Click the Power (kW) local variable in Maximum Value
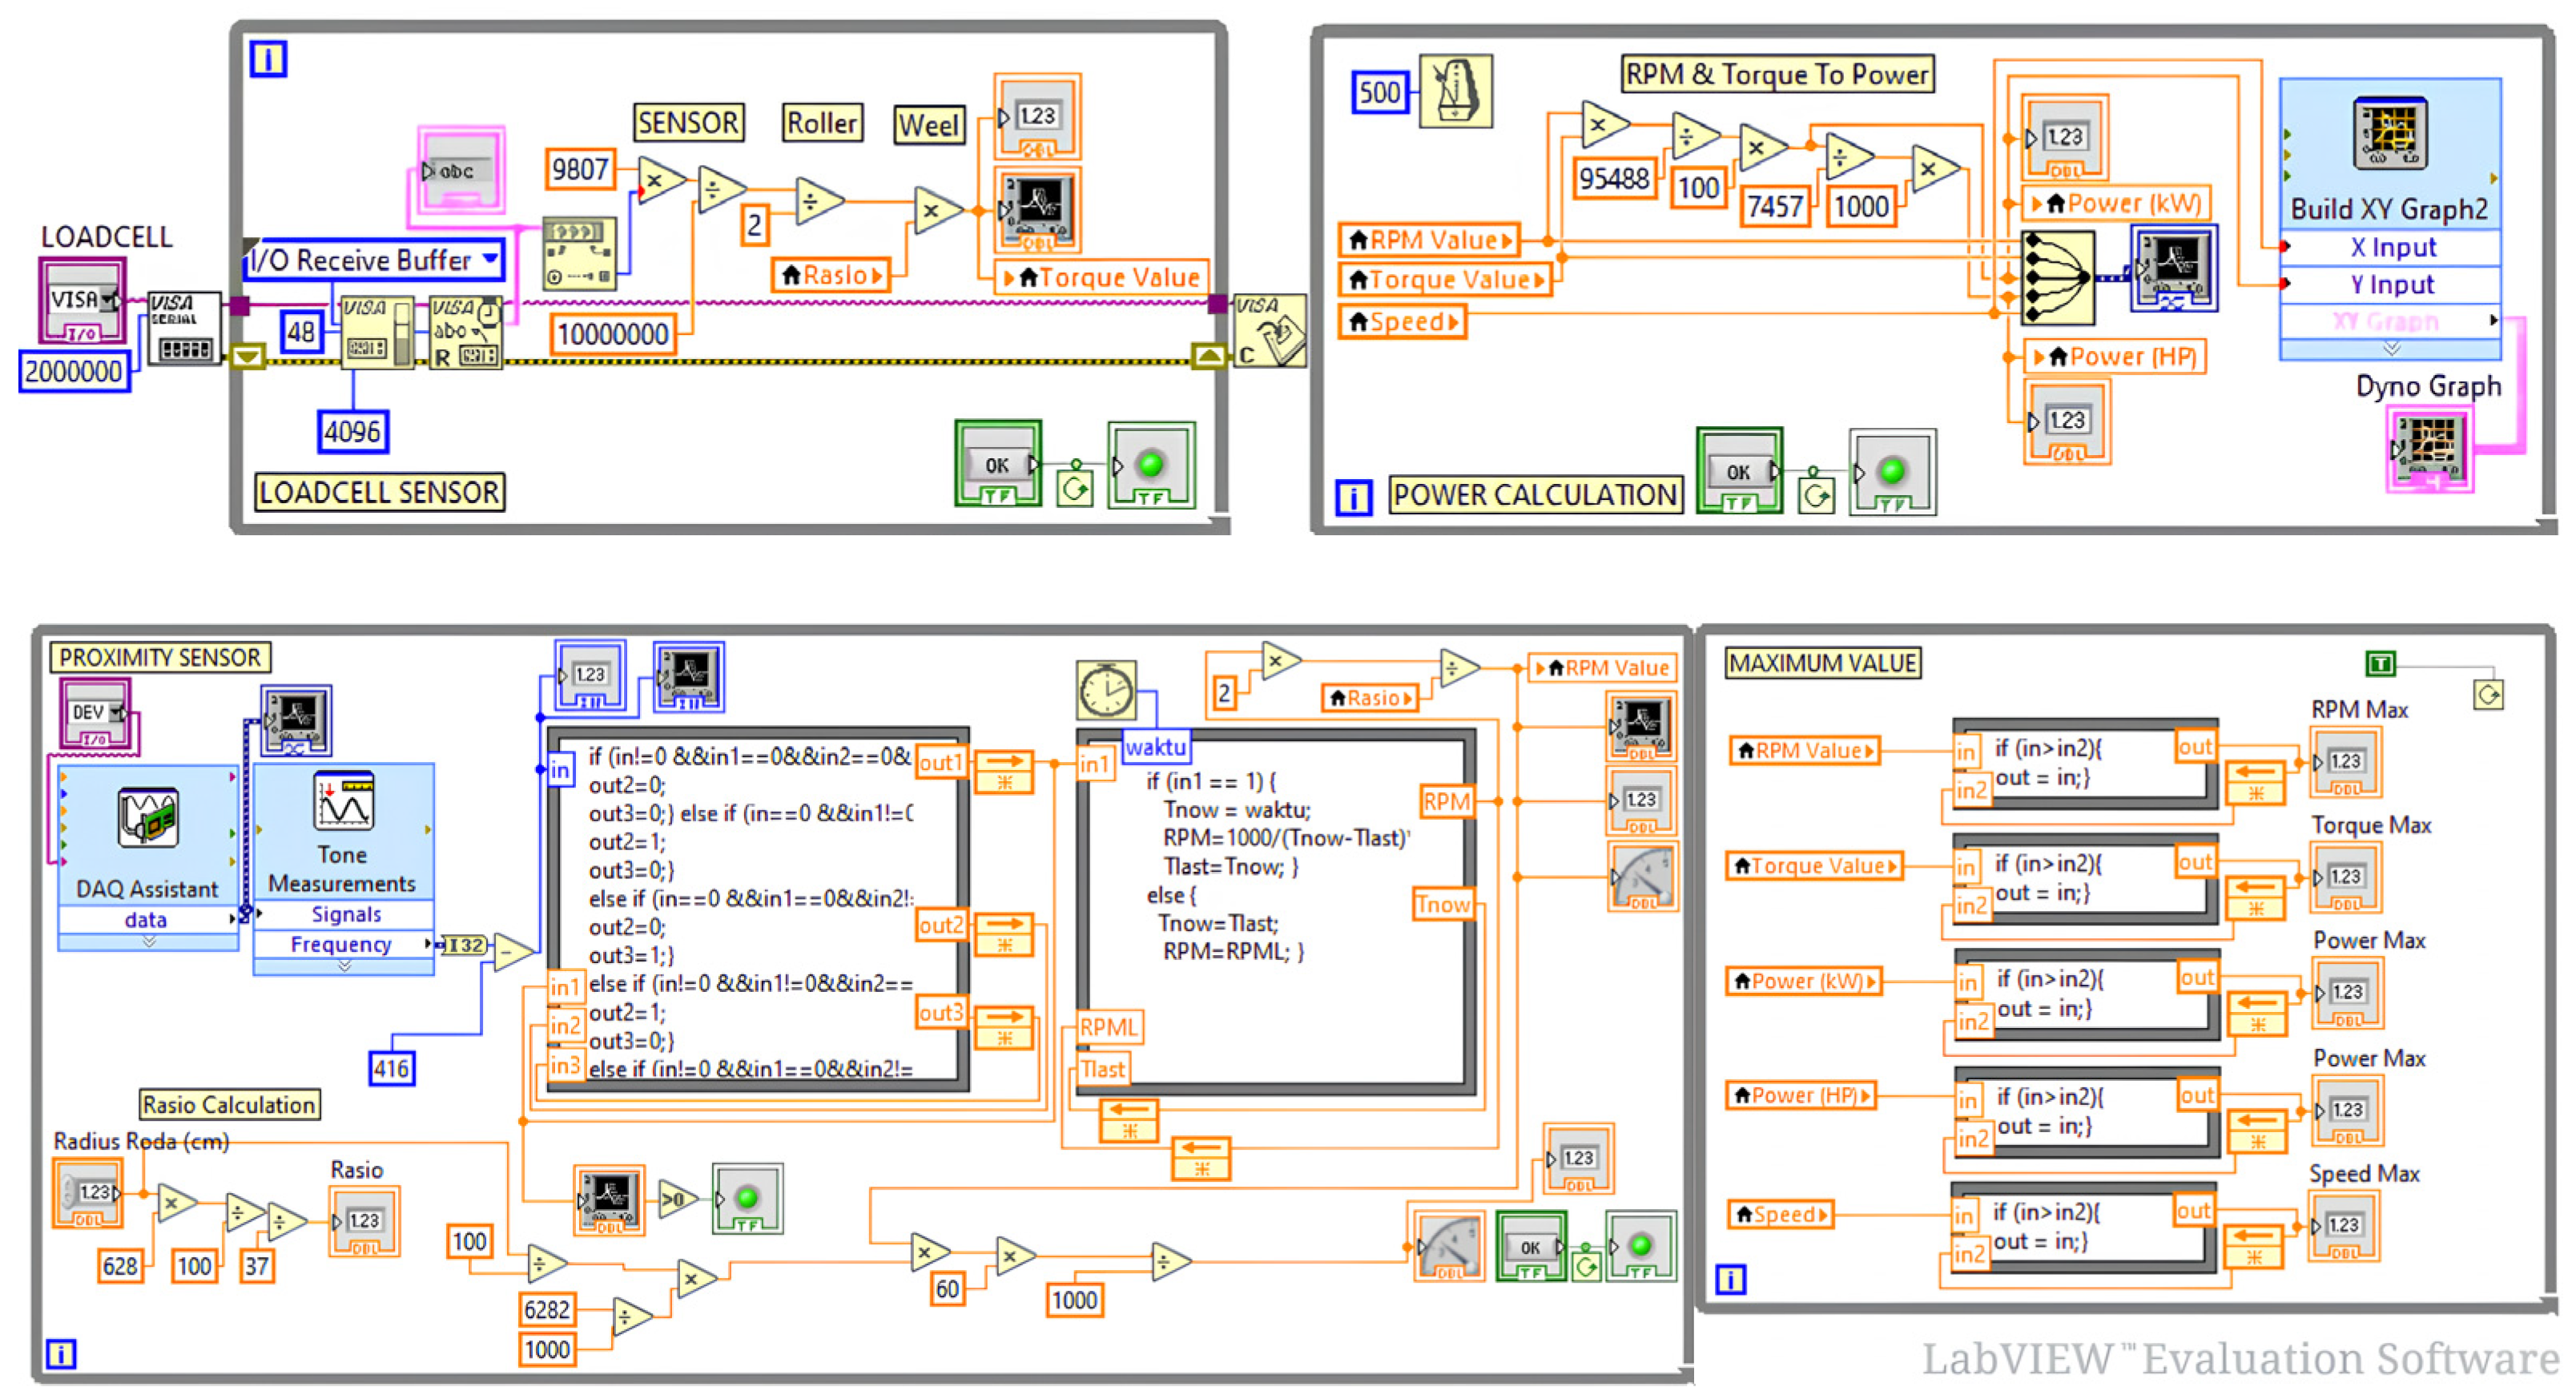Screen dimensions: 2576x1399 point(1804,981)
